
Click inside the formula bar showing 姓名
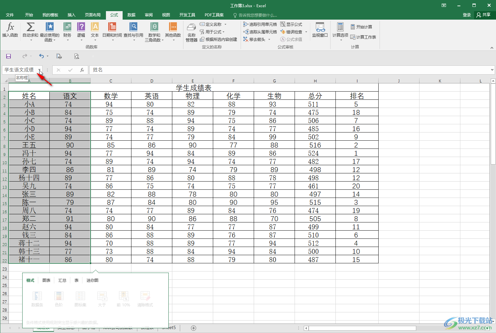click(289, 70)
